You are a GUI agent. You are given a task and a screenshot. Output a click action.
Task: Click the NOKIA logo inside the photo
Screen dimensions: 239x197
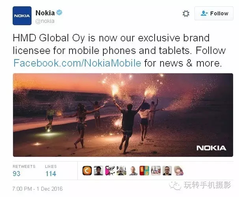point(211,148)
